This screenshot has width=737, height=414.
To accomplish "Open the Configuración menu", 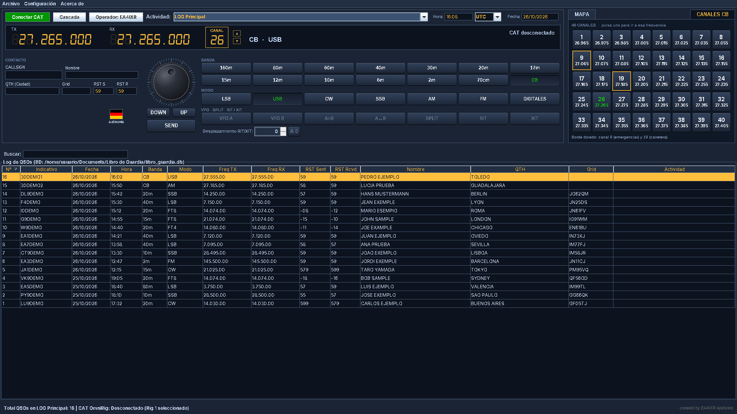I will [40, 4].
